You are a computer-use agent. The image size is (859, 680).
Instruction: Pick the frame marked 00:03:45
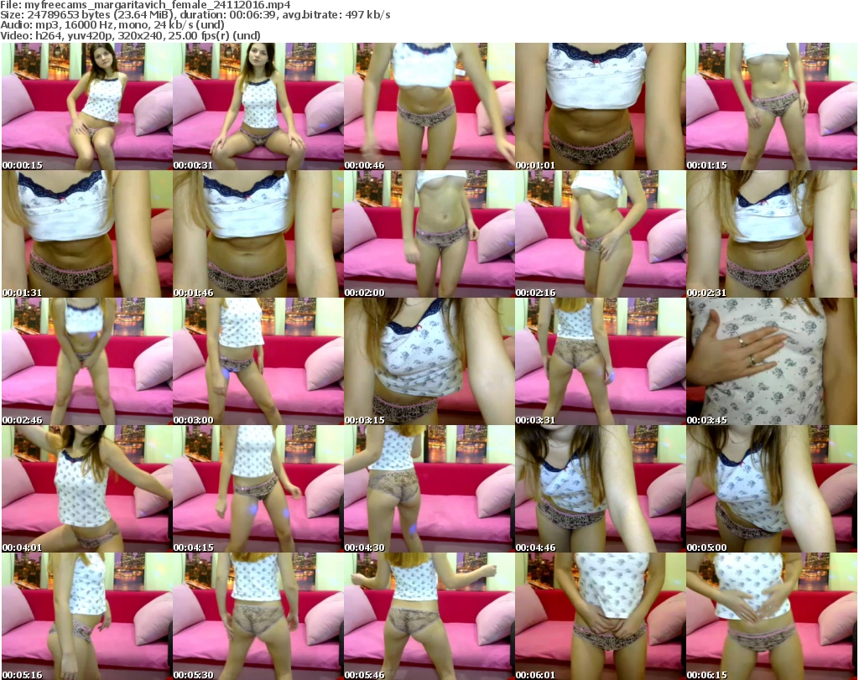click(x=772, y=361)
